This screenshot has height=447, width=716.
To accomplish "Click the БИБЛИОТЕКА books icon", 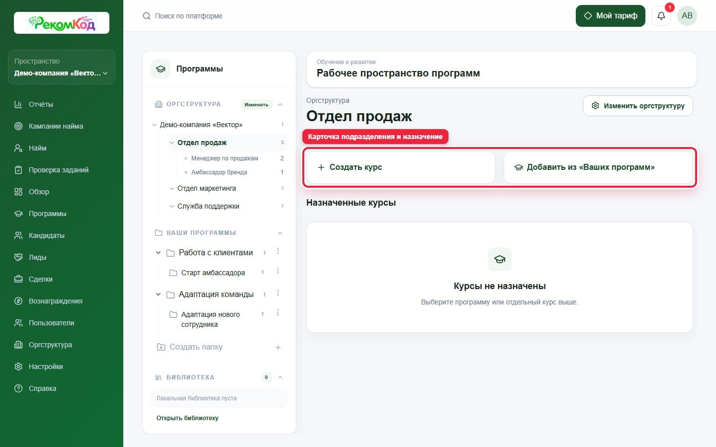I will coord(159,377).
